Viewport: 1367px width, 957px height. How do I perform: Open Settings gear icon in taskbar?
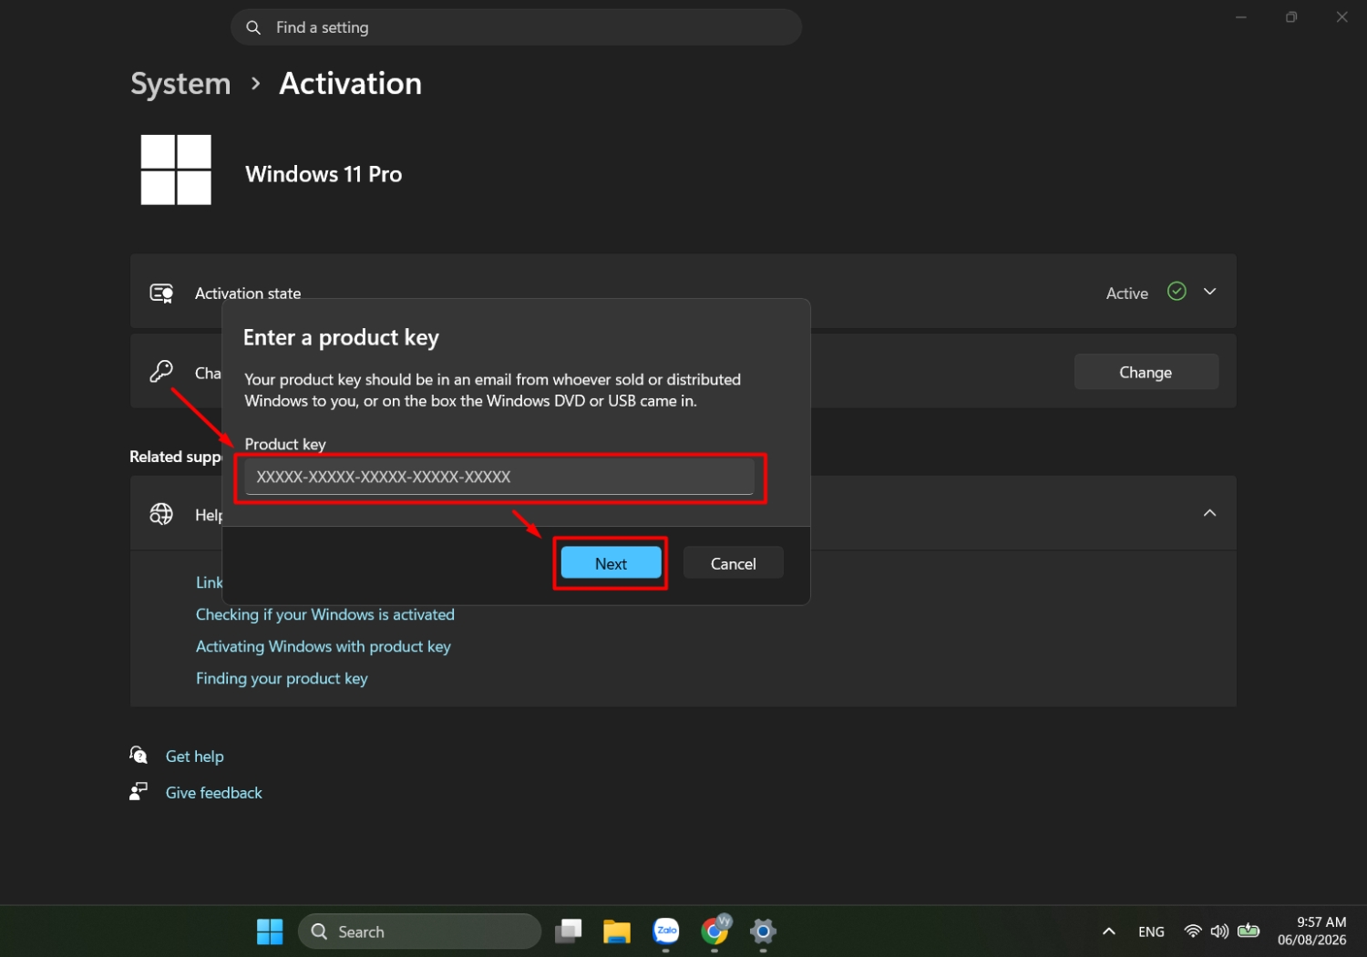pos(763,931)
